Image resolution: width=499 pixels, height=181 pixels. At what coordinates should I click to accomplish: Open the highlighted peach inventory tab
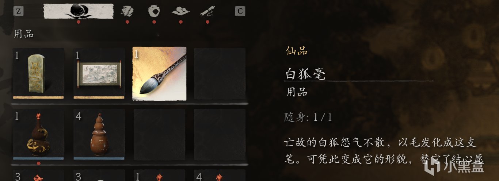78,11
